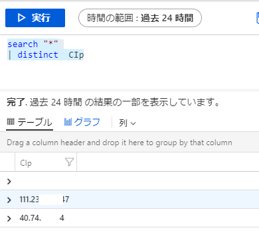This screenshot has width=259, height=244.
Task: Click the table grid icon beside テーブル
Action: coord(11,121)
